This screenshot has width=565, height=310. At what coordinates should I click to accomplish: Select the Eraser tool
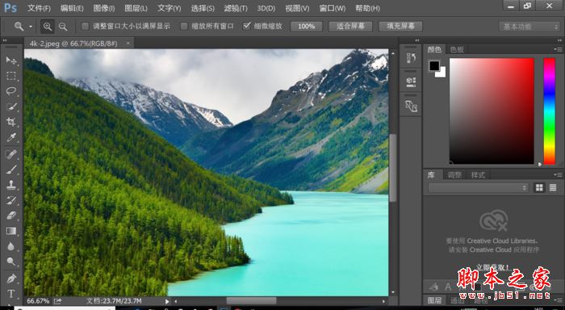pyautogui.click(x=11, y=216)
